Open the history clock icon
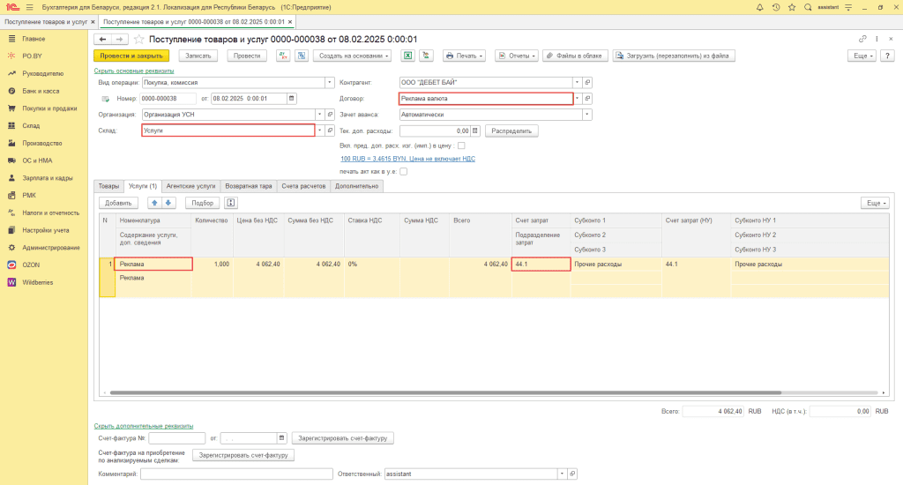Image resolution: width=903 pixels, height=485 pixels. coord(775,6)
